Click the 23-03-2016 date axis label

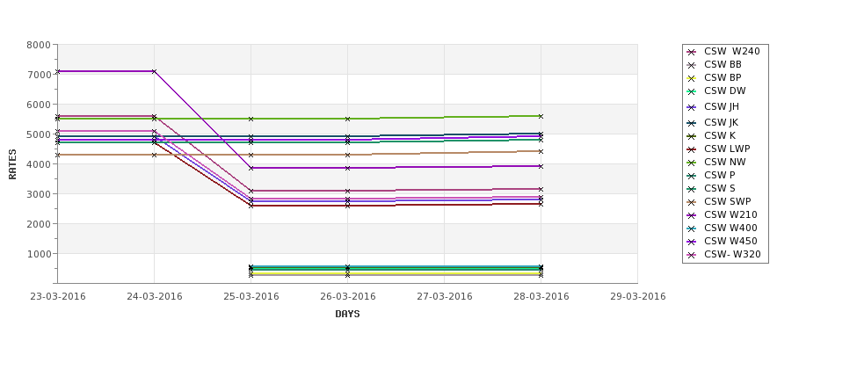[57, 296]
